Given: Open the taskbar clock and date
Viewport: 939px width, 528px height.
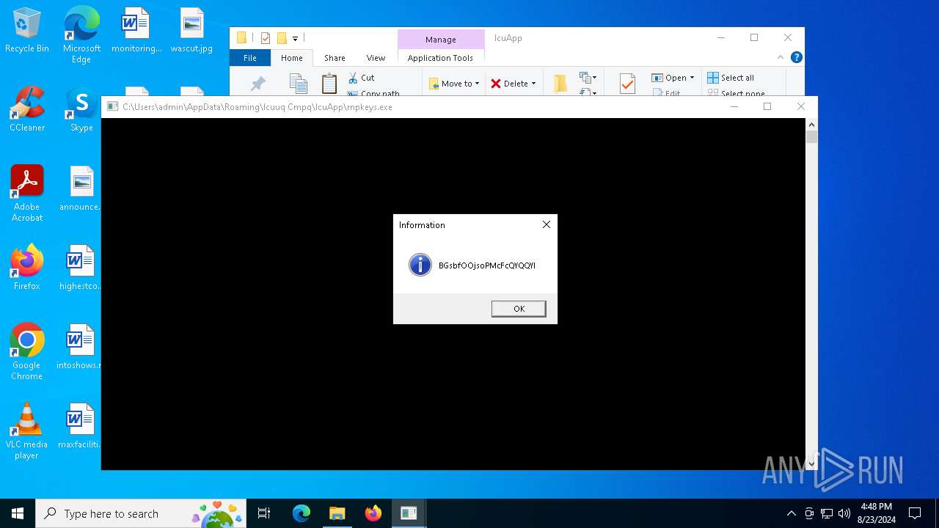Looking at the screenshot, I should tap(876, 513).
